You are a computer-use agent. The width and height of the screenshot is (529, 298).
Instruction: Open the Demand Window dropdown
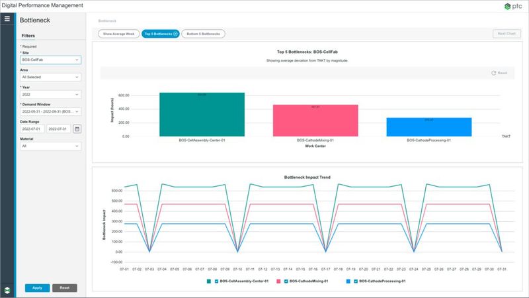tap(50, 111)
